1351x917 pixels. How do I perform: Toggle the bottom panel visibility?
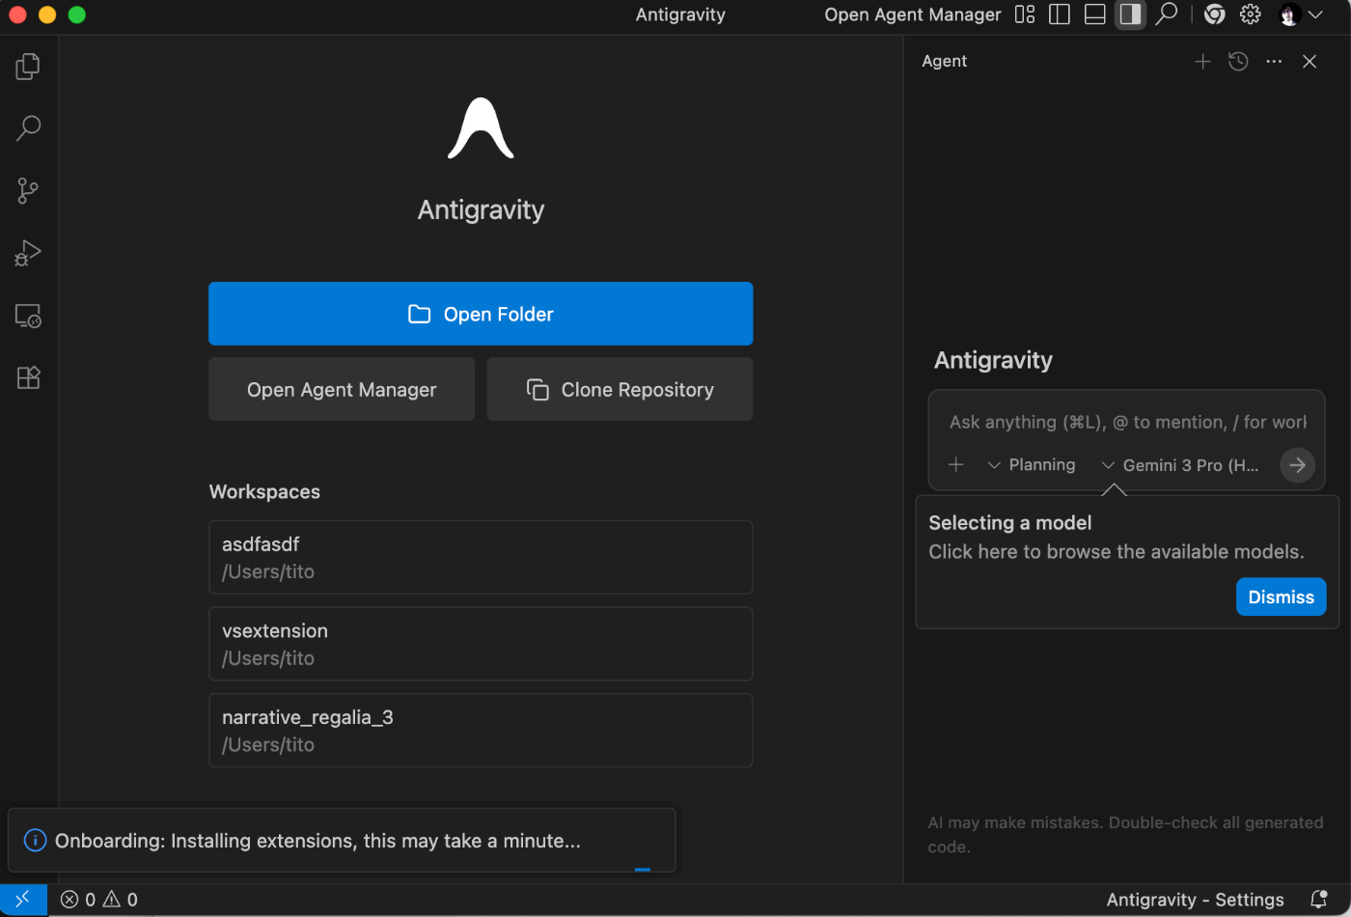[1094, 14]
